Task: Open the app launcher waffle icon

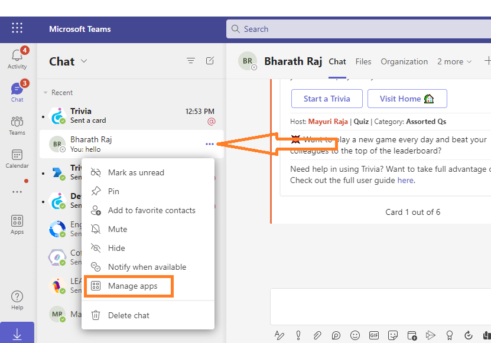Action: click(17, 28)
